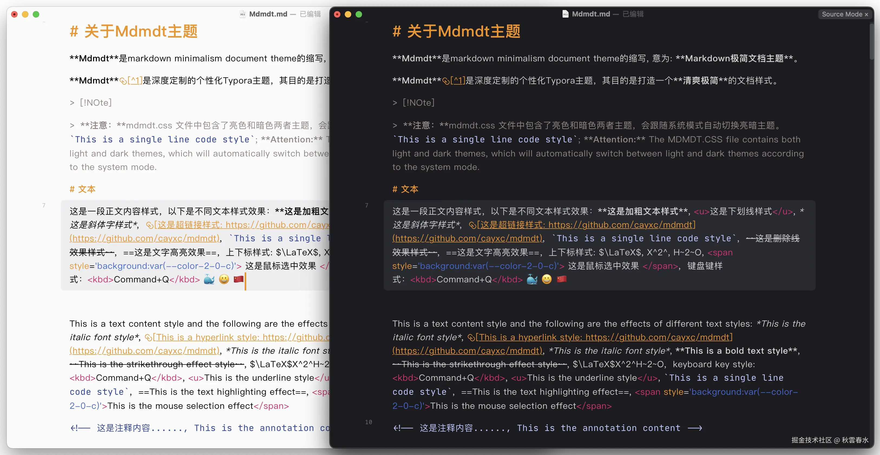Click the '# 关于Mdmdt主题' heading in dark window
Viewport: 880px width, 455px height.
click(456, 31)
